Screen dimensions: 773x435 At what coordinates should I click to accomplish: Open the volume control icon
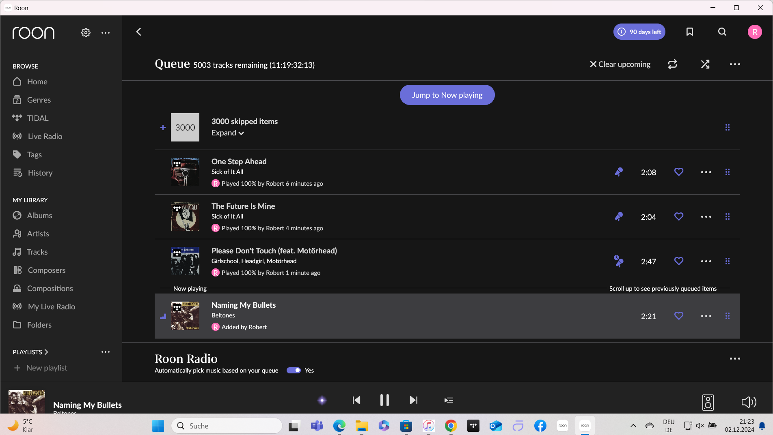coord(749,402)
